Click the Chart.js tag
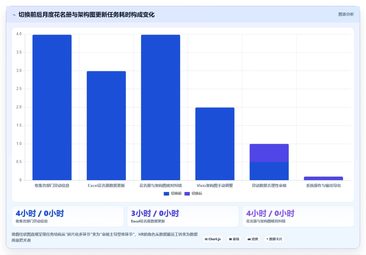 click(213, 239)
